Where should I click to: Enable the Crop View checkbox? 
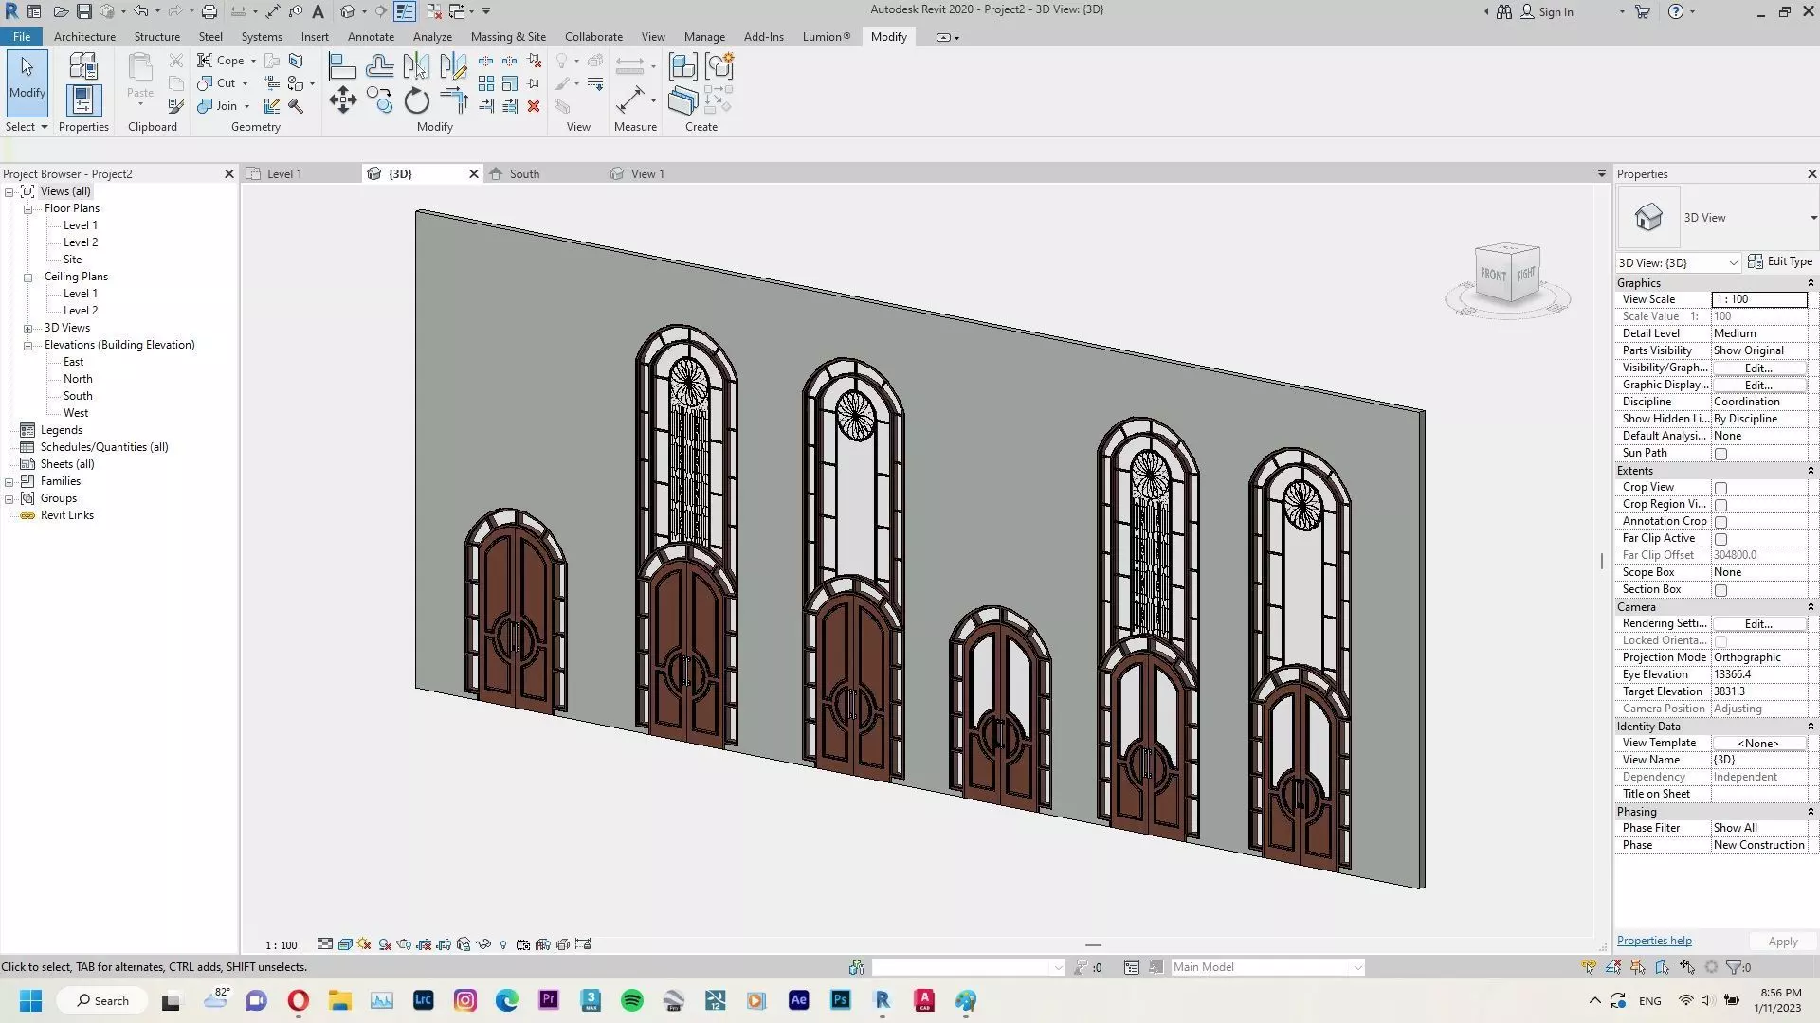pos(1720,488)
